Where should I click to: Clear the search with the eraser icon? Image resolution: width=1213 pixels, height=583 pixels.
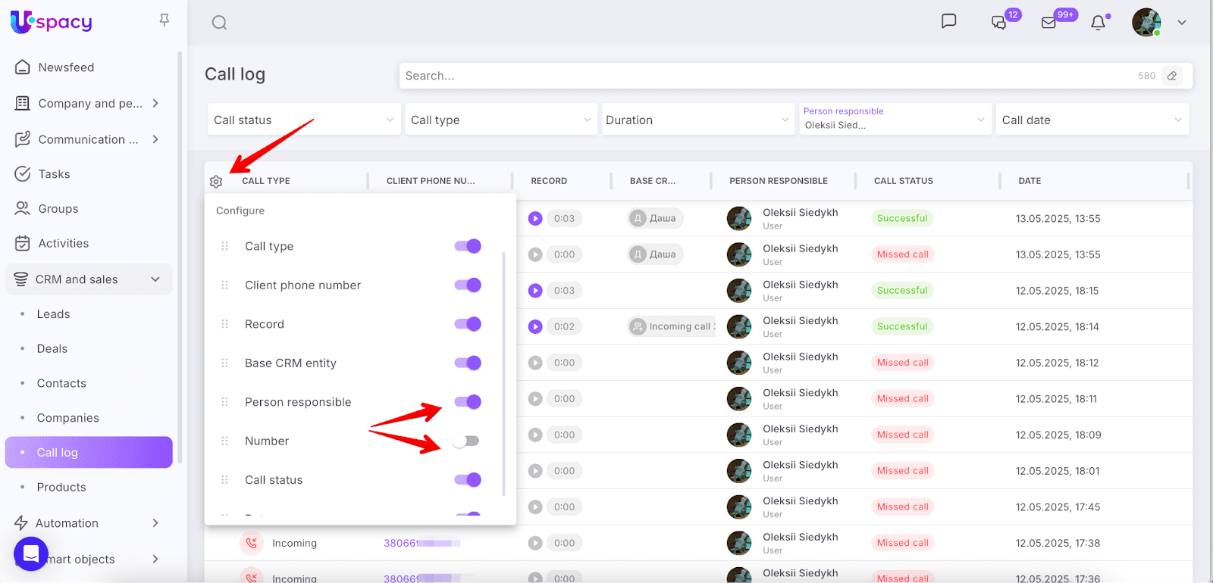(x=1172, y=76)
